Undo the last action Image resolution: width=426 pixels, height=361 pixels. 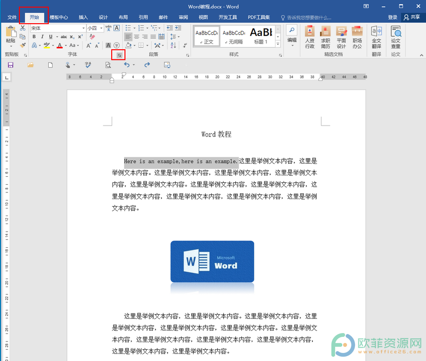pos(127,65)
